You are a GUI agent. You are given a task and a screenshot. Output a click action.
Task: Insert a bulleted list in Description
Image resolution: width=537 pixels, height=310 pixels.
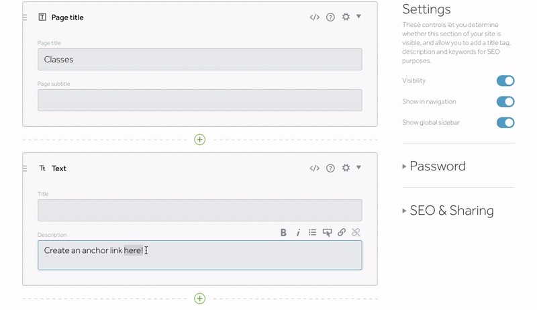point(312,233)
